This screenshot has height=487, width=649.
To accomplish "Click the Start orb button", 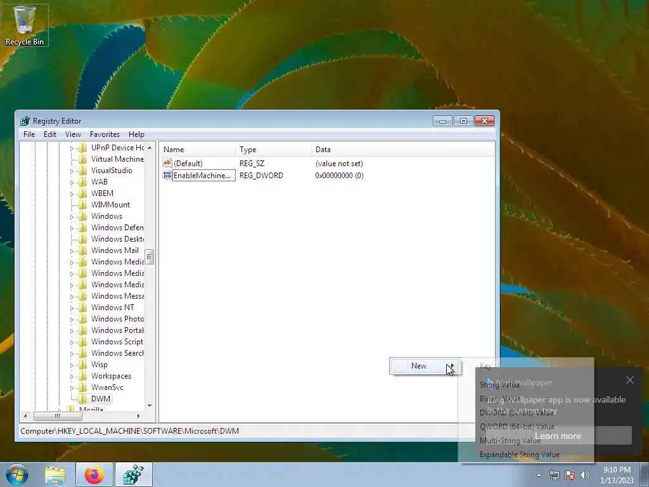I will [17, 474].
